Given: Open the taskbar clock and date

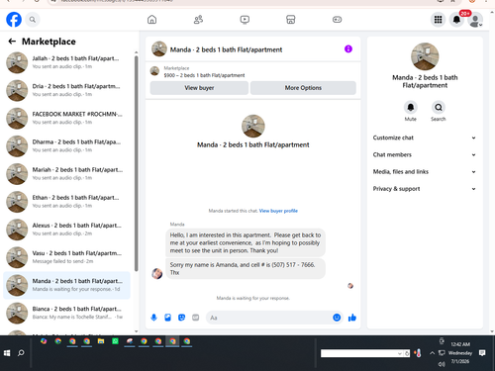Looking at the screenshot, I should (x=461, y=353).
